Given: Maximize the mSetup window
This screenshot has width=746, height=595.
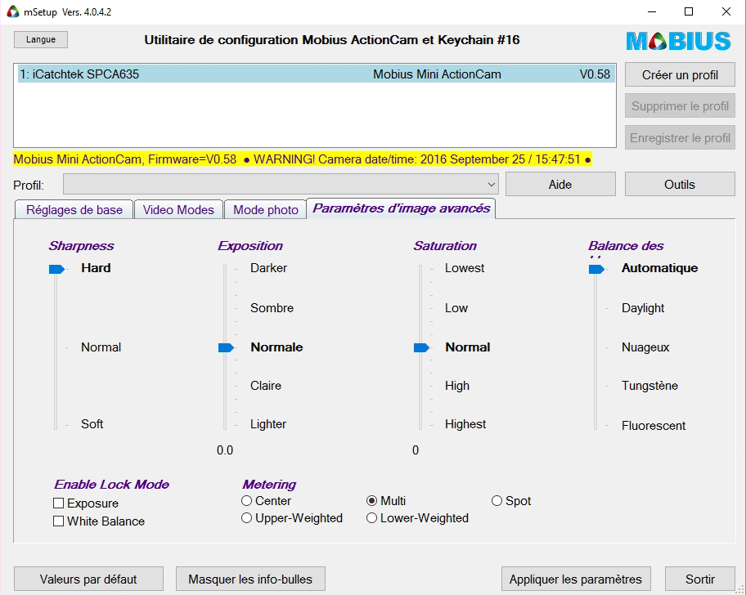Looking at the screenshot, I should click(x=689, y=12).
